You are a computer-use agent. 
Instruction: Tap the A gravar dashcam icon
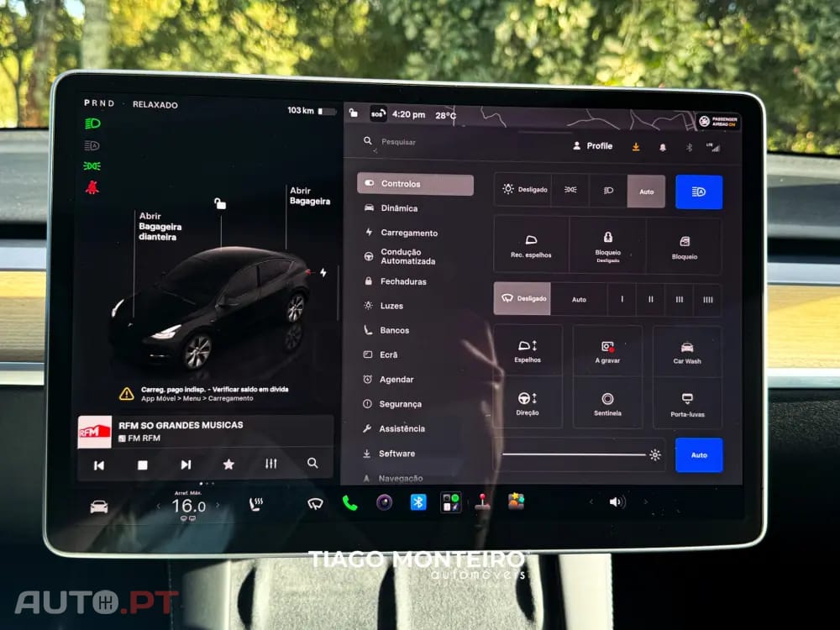pos(607,352)
